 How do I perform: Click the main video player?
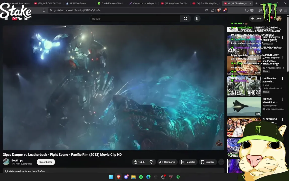pyautogui.click(x=113, y=88)
